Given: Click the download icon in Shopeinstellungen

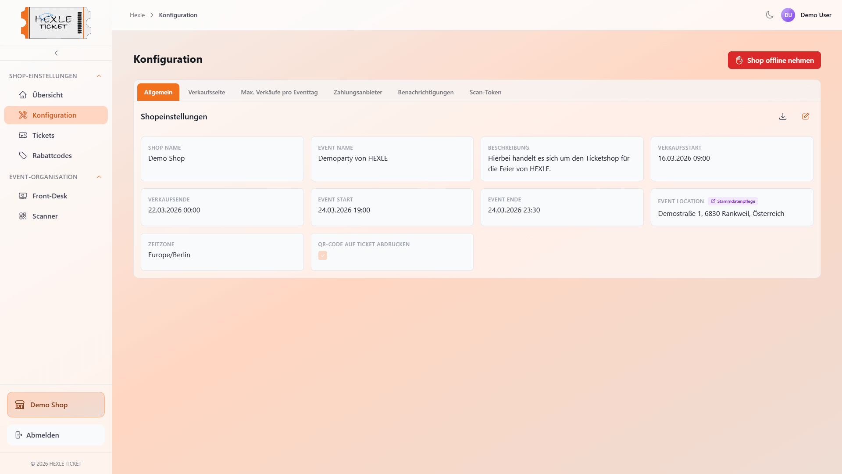Looking at the screenshot, I should click(783, 116).
